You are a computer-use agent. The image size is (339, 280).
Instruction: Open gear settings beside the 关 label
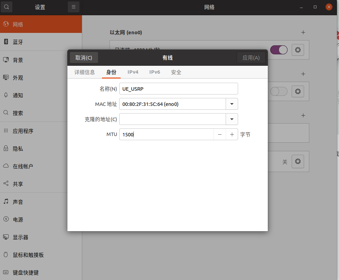(298, 161)
